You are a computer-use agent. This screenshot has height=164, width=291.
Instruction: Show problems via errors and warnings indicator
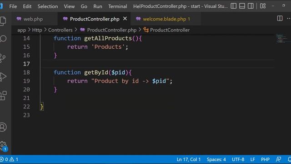click(9, 159)
